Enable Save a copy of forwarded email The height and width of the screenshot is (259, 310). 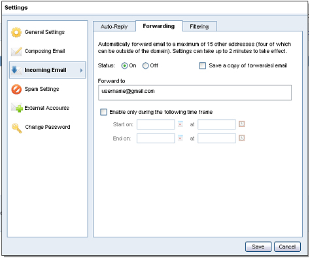coord(203,65)
